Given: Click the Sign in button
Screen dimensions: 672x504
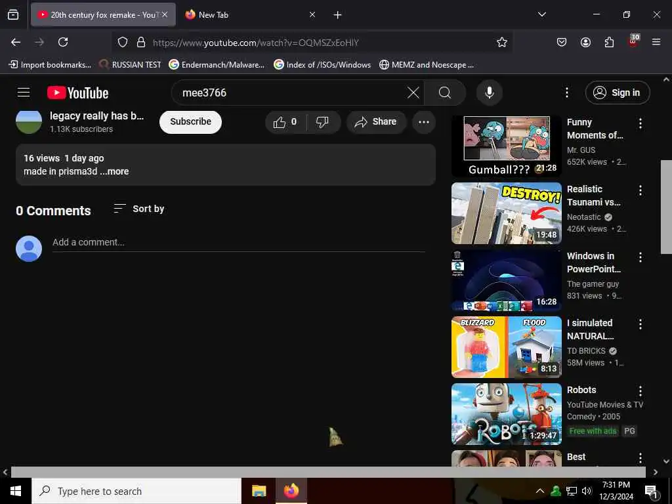Looking at the screenshot, I should coord(618,93).
